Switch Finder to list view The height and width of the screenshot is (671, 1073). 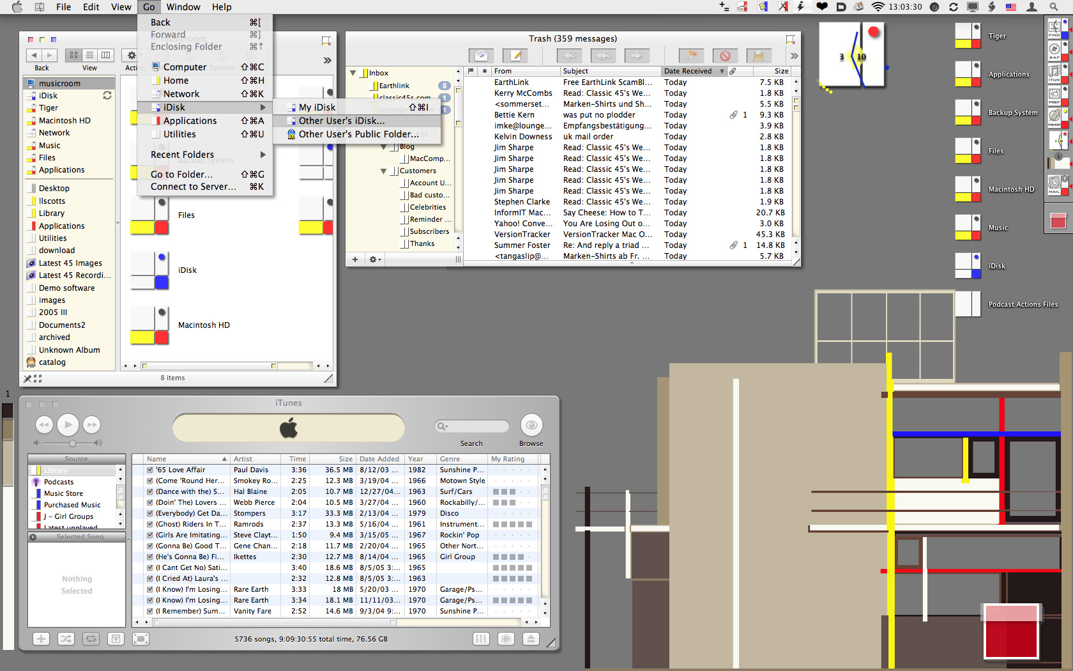tap(89, 56)
